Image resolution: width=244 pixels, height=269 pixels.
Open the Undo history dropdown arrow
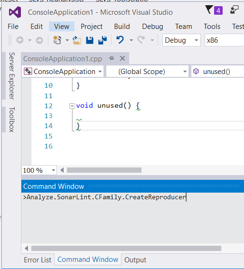pyautogui.click(x=131, y=40)
